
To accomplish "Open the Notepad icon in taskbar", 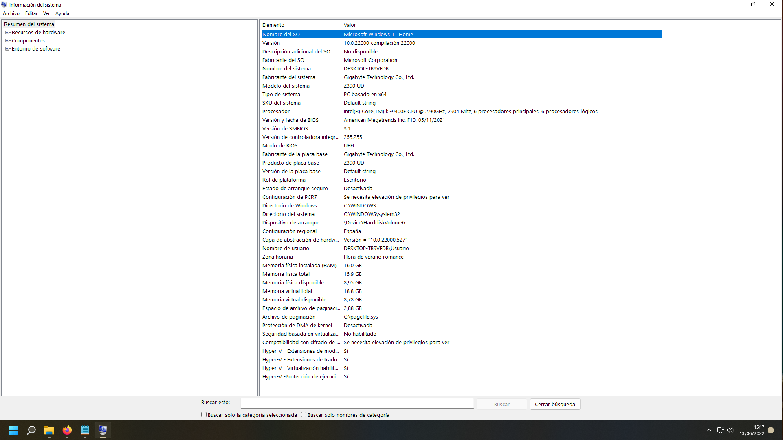I will coord(85,430).
